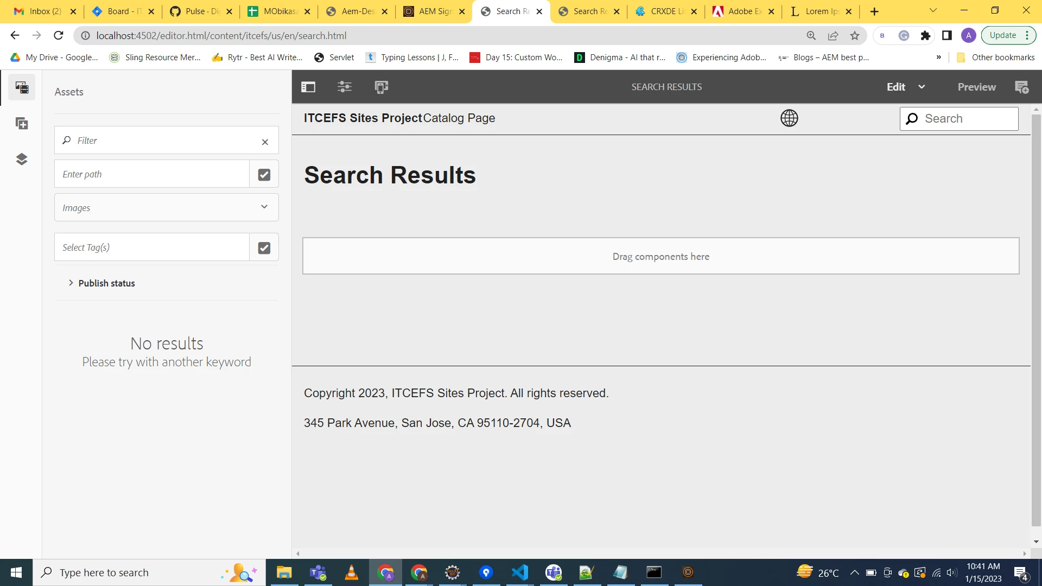Click the Emulator device icon
Image resolution: width=1042 pixels, height=586 pixels.
(381, 87)
